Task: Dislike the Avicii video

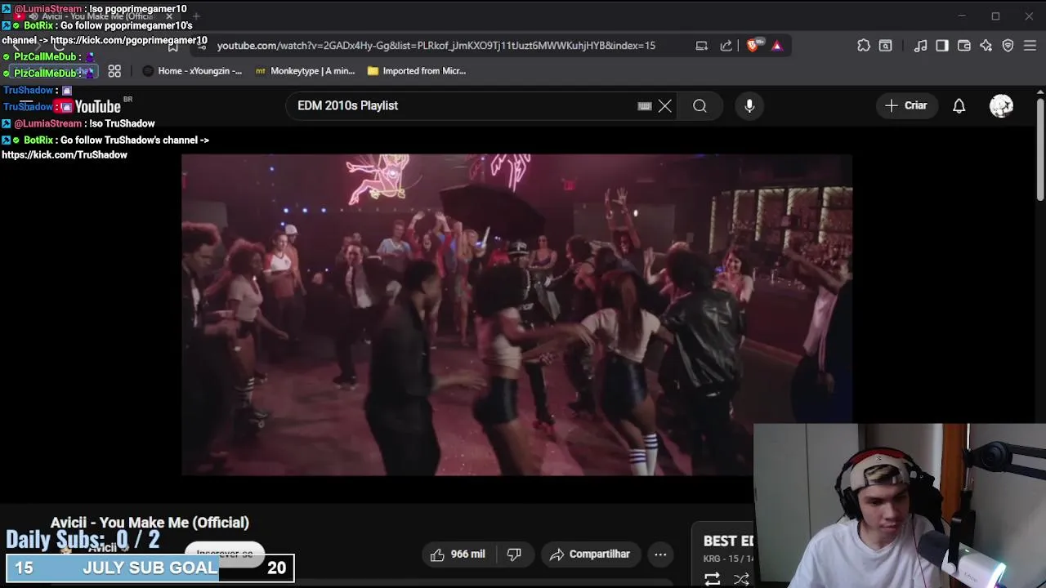Action: [514, 555]
